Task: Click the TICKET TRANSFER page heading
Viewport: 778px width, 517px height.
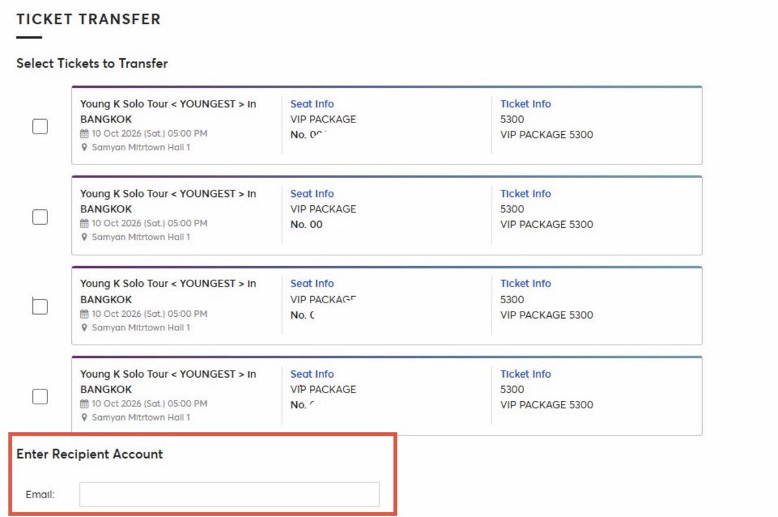Action: tap(89, 19)
